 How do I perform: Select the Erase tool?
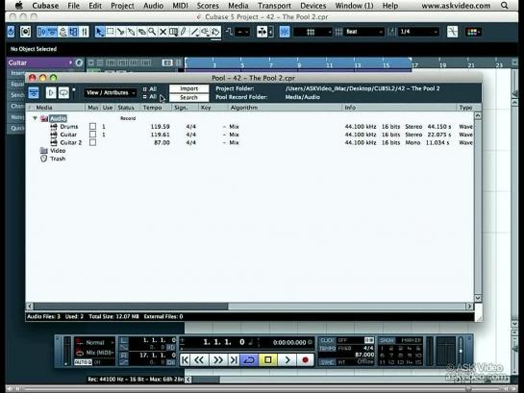click(x=141, y=32)
